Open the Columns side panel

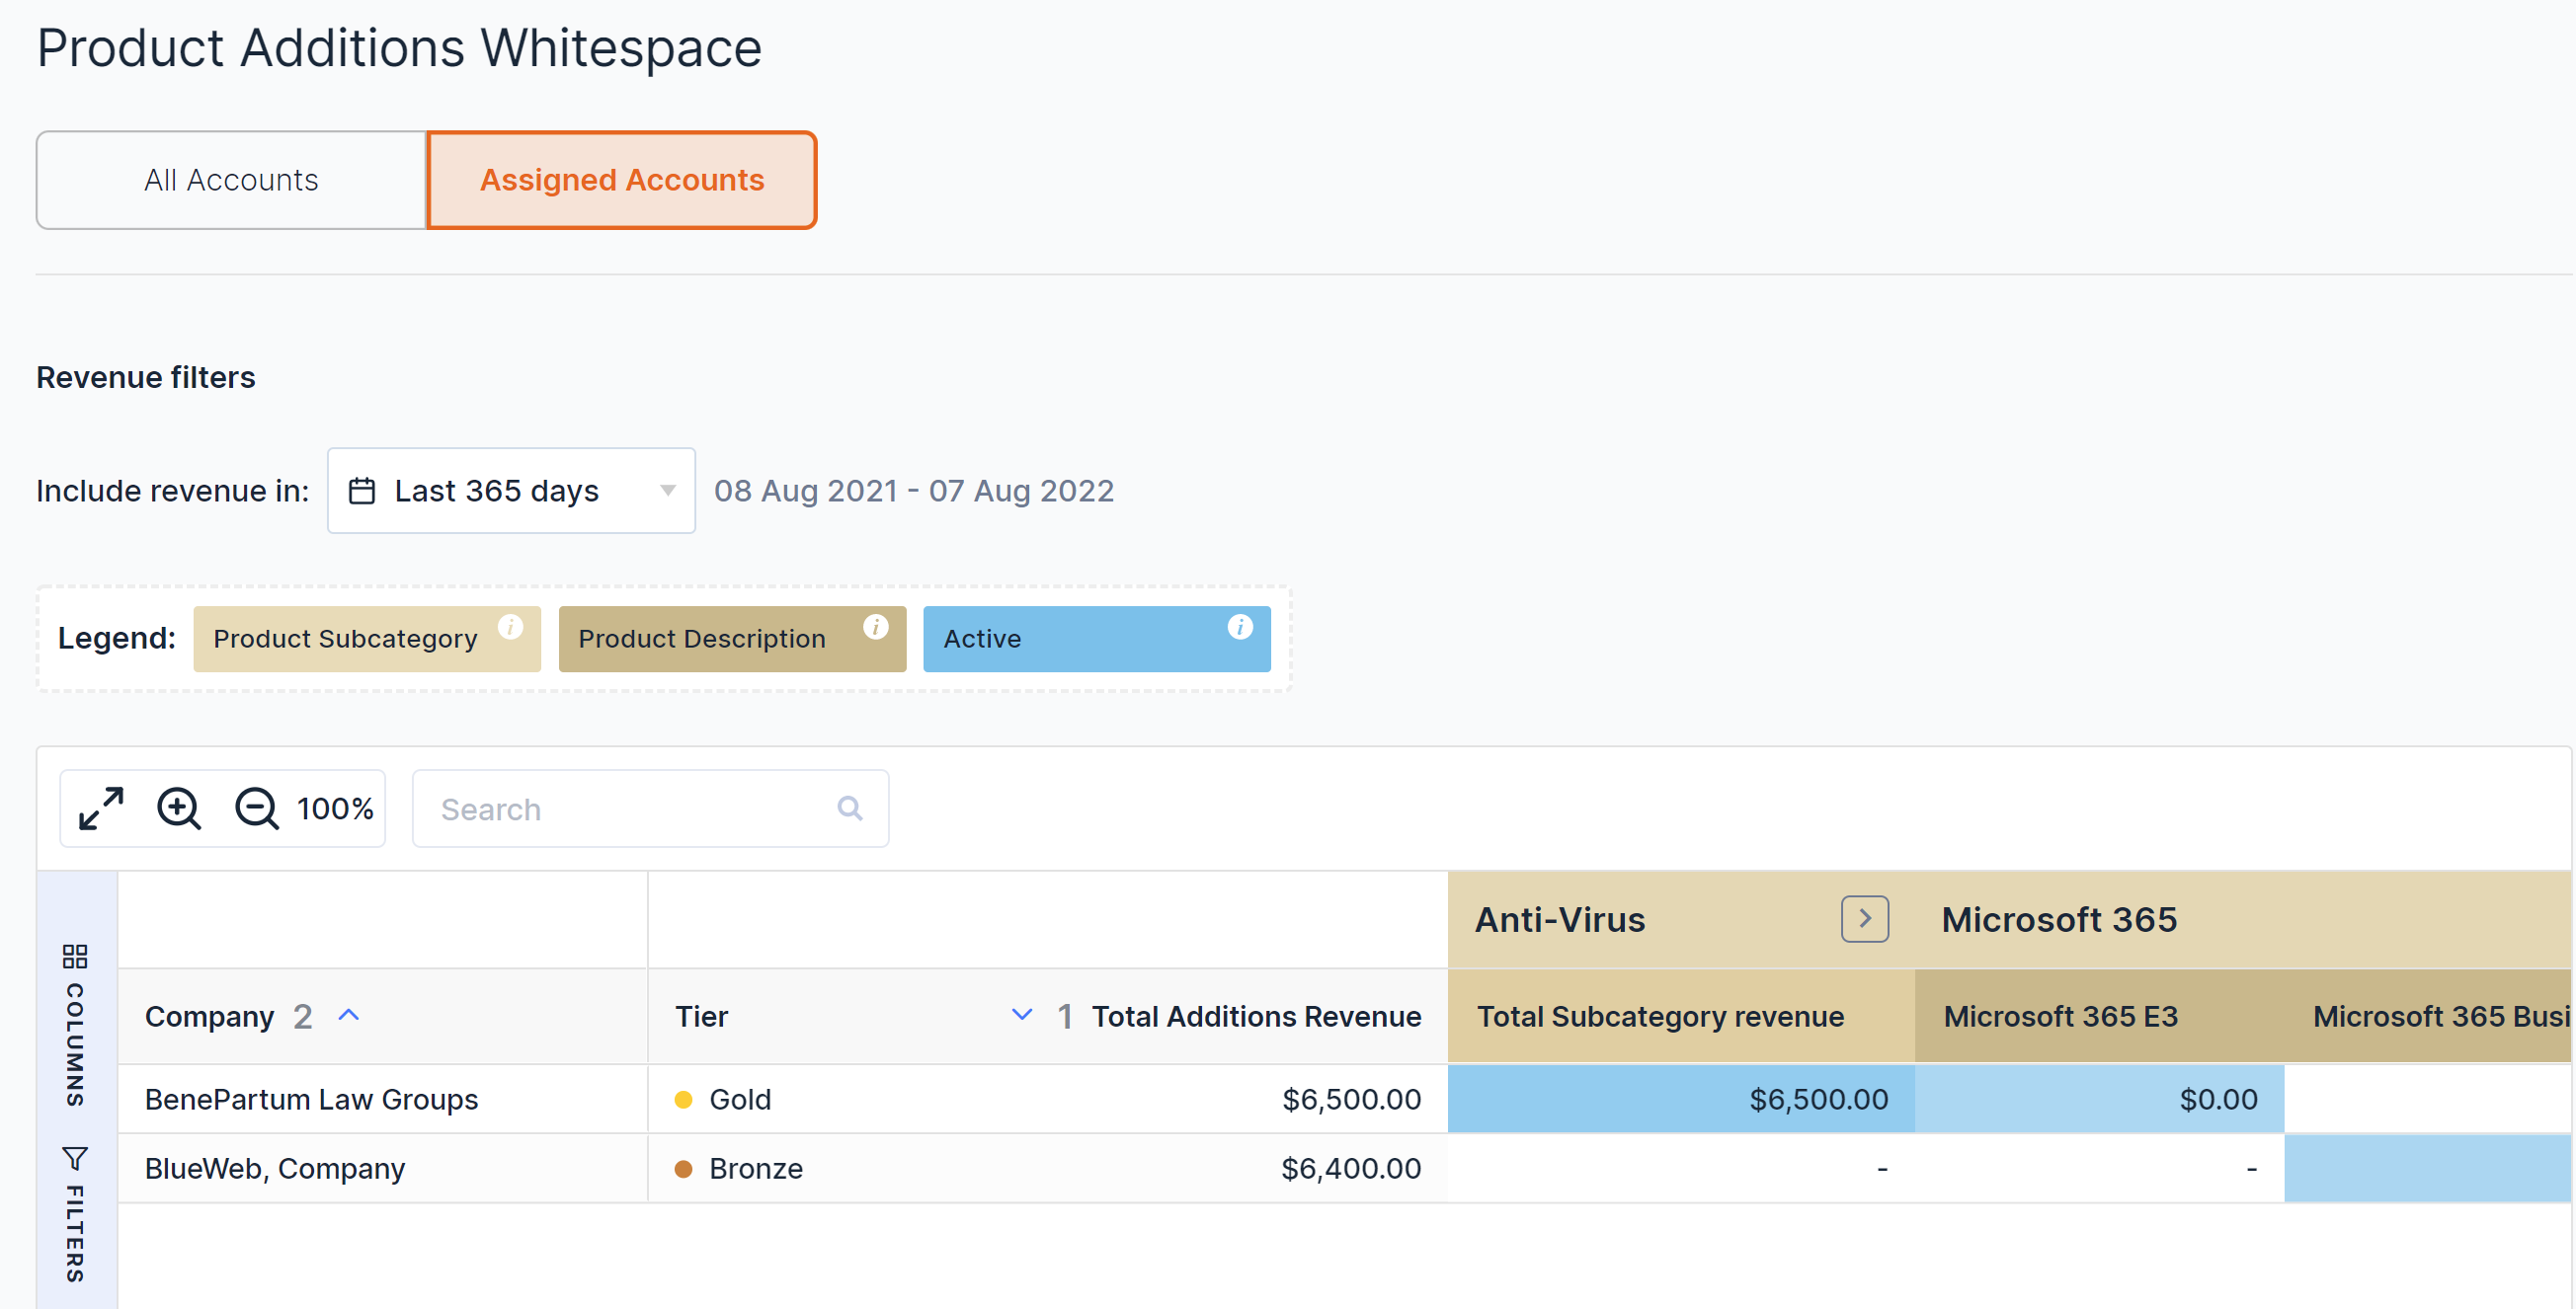(x=75, y=1025)
